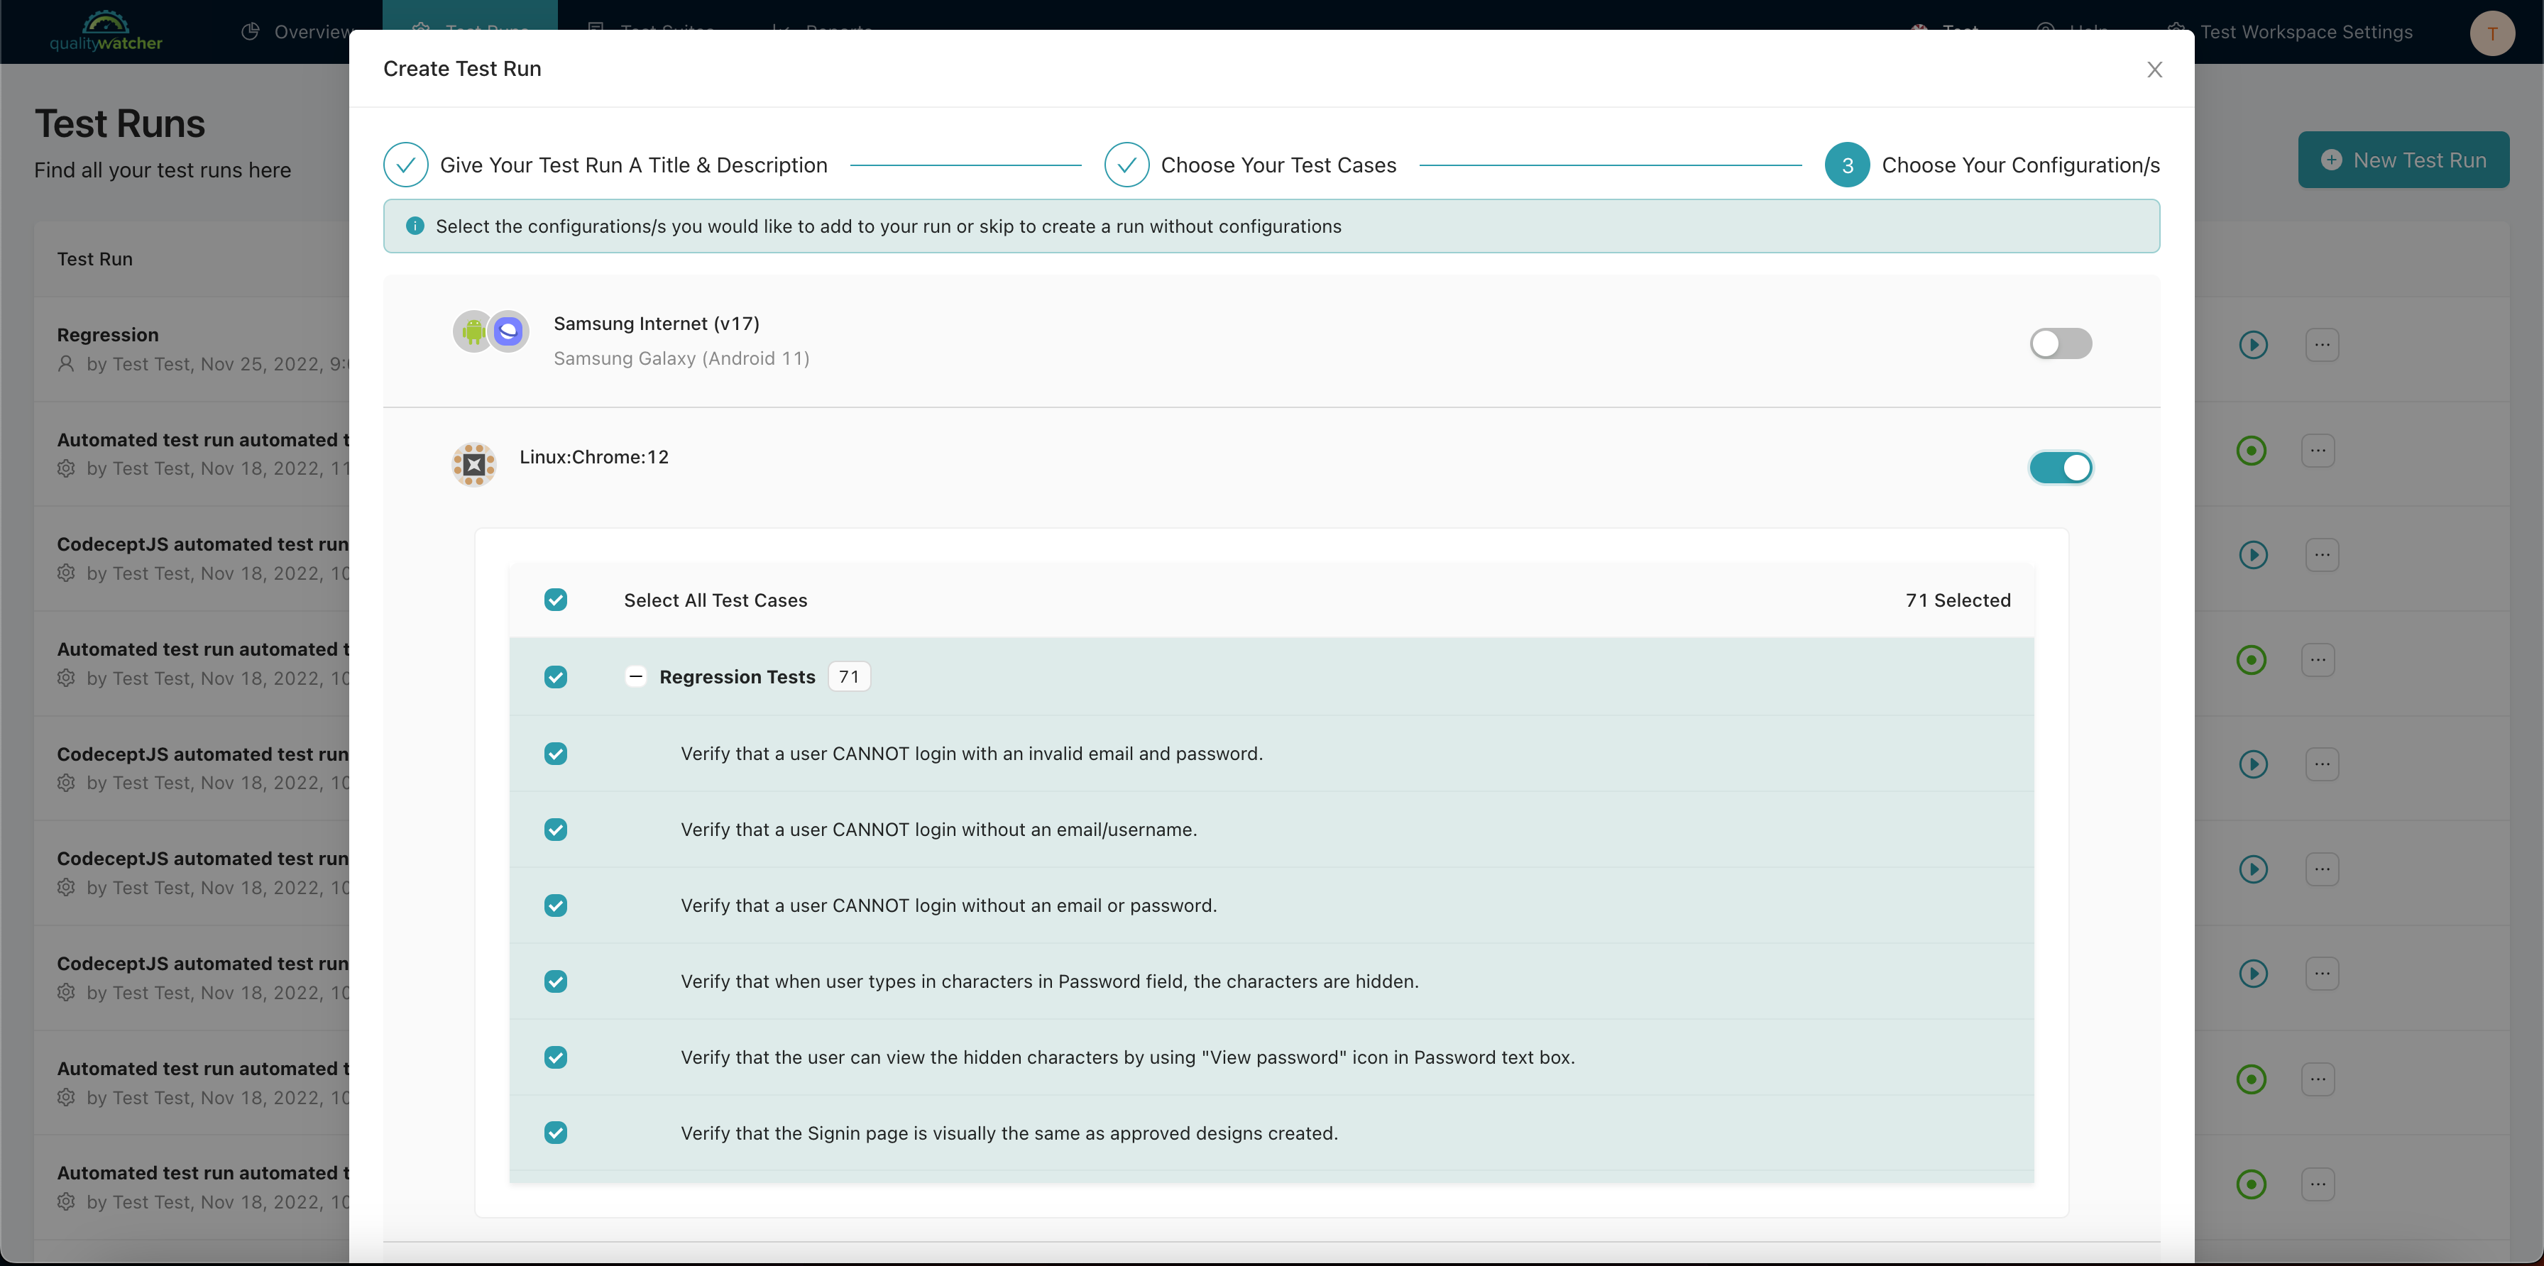Disable the Linux:Chrome:12 configuration toggle

coord(2060,467)
